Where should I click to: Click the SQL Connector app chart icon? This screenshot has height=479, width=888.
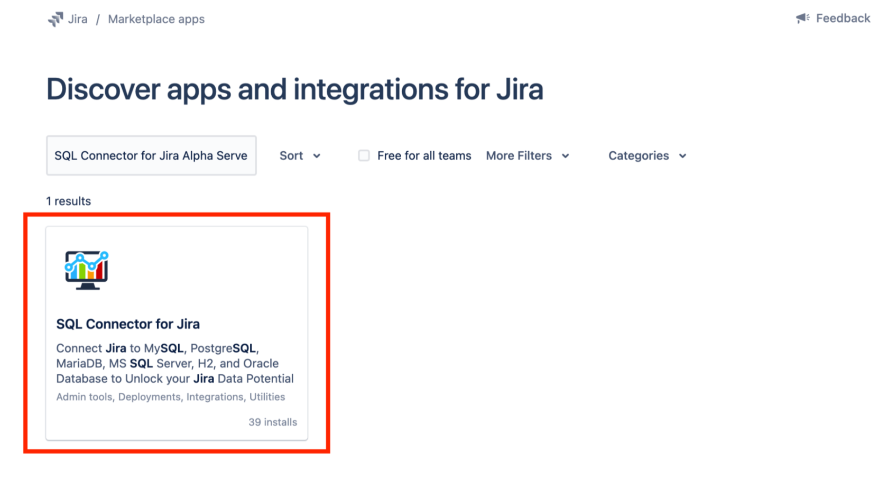coord(86,270)
